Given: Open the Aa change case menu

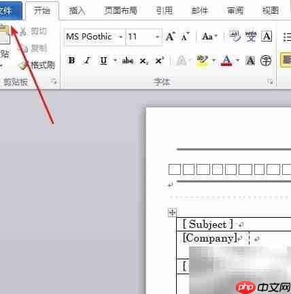Looking at the screenshot, I should pyautogui.click(x=209, y=36).
